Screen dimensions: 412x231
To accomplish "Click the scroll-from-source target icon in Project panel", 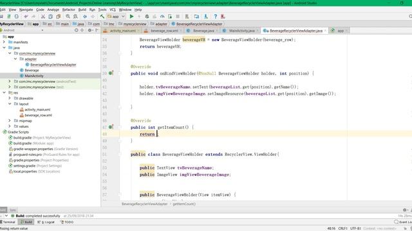I will click(x=76, y=30).
